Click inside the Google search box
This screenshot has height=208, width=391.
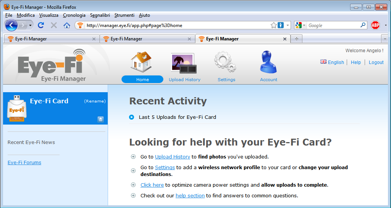[x=333, y=26]
